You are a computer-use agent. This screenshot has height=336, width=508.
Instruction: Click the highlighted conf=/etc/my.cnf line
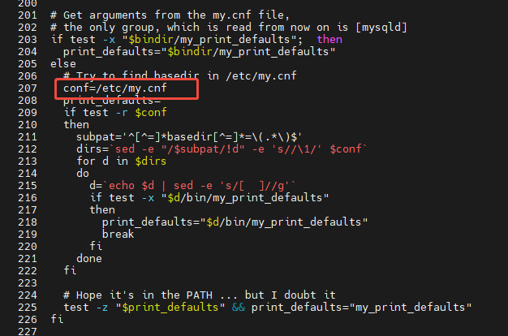pyautogui.click(x=115, y=88)
